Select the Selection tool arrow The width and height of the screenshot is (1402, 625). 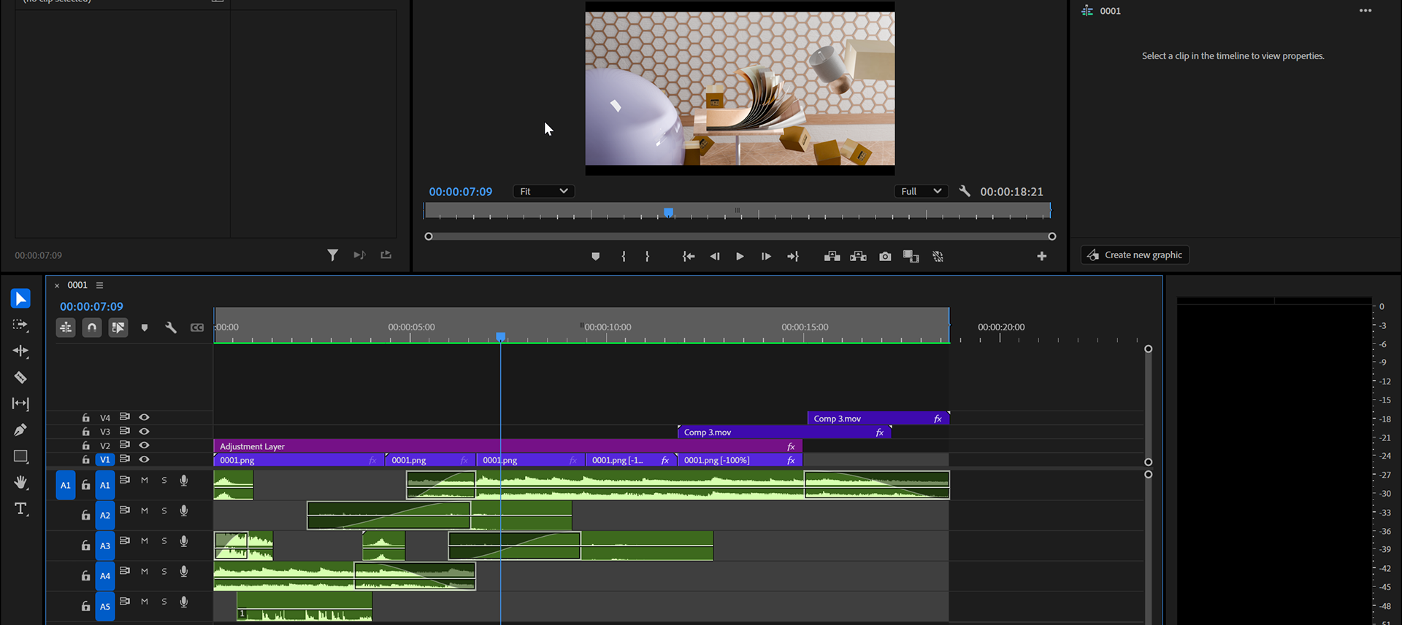coord(20,298)
